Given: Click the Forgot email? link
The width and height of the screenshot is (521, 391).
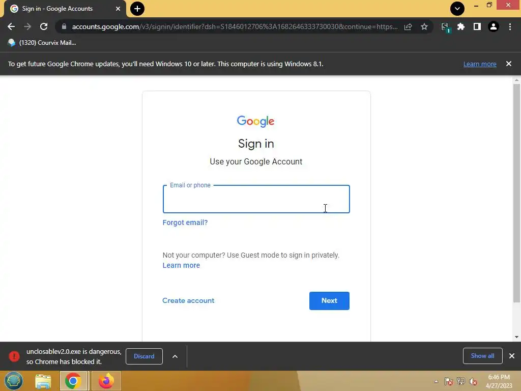Looking at the screenshot, I should click(185, 222).
